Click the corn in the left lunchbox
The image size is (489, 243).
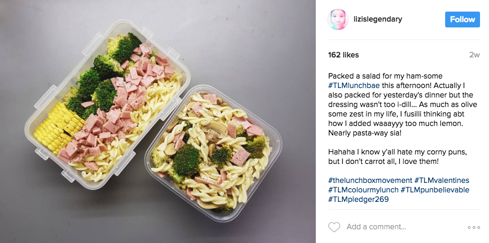click(58, 128)
